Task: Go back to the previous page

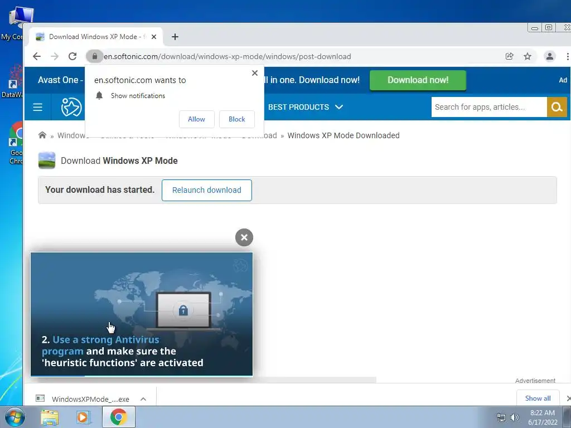Action: click(37, 56)
